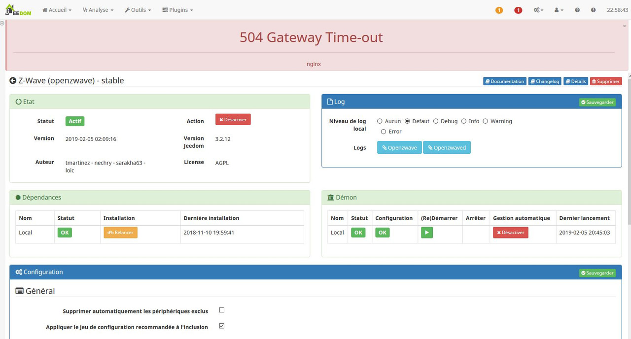Disable automatic daemon management with Désactiver
The width and height of the screenshot is (631, 339).
coord(510,233)
